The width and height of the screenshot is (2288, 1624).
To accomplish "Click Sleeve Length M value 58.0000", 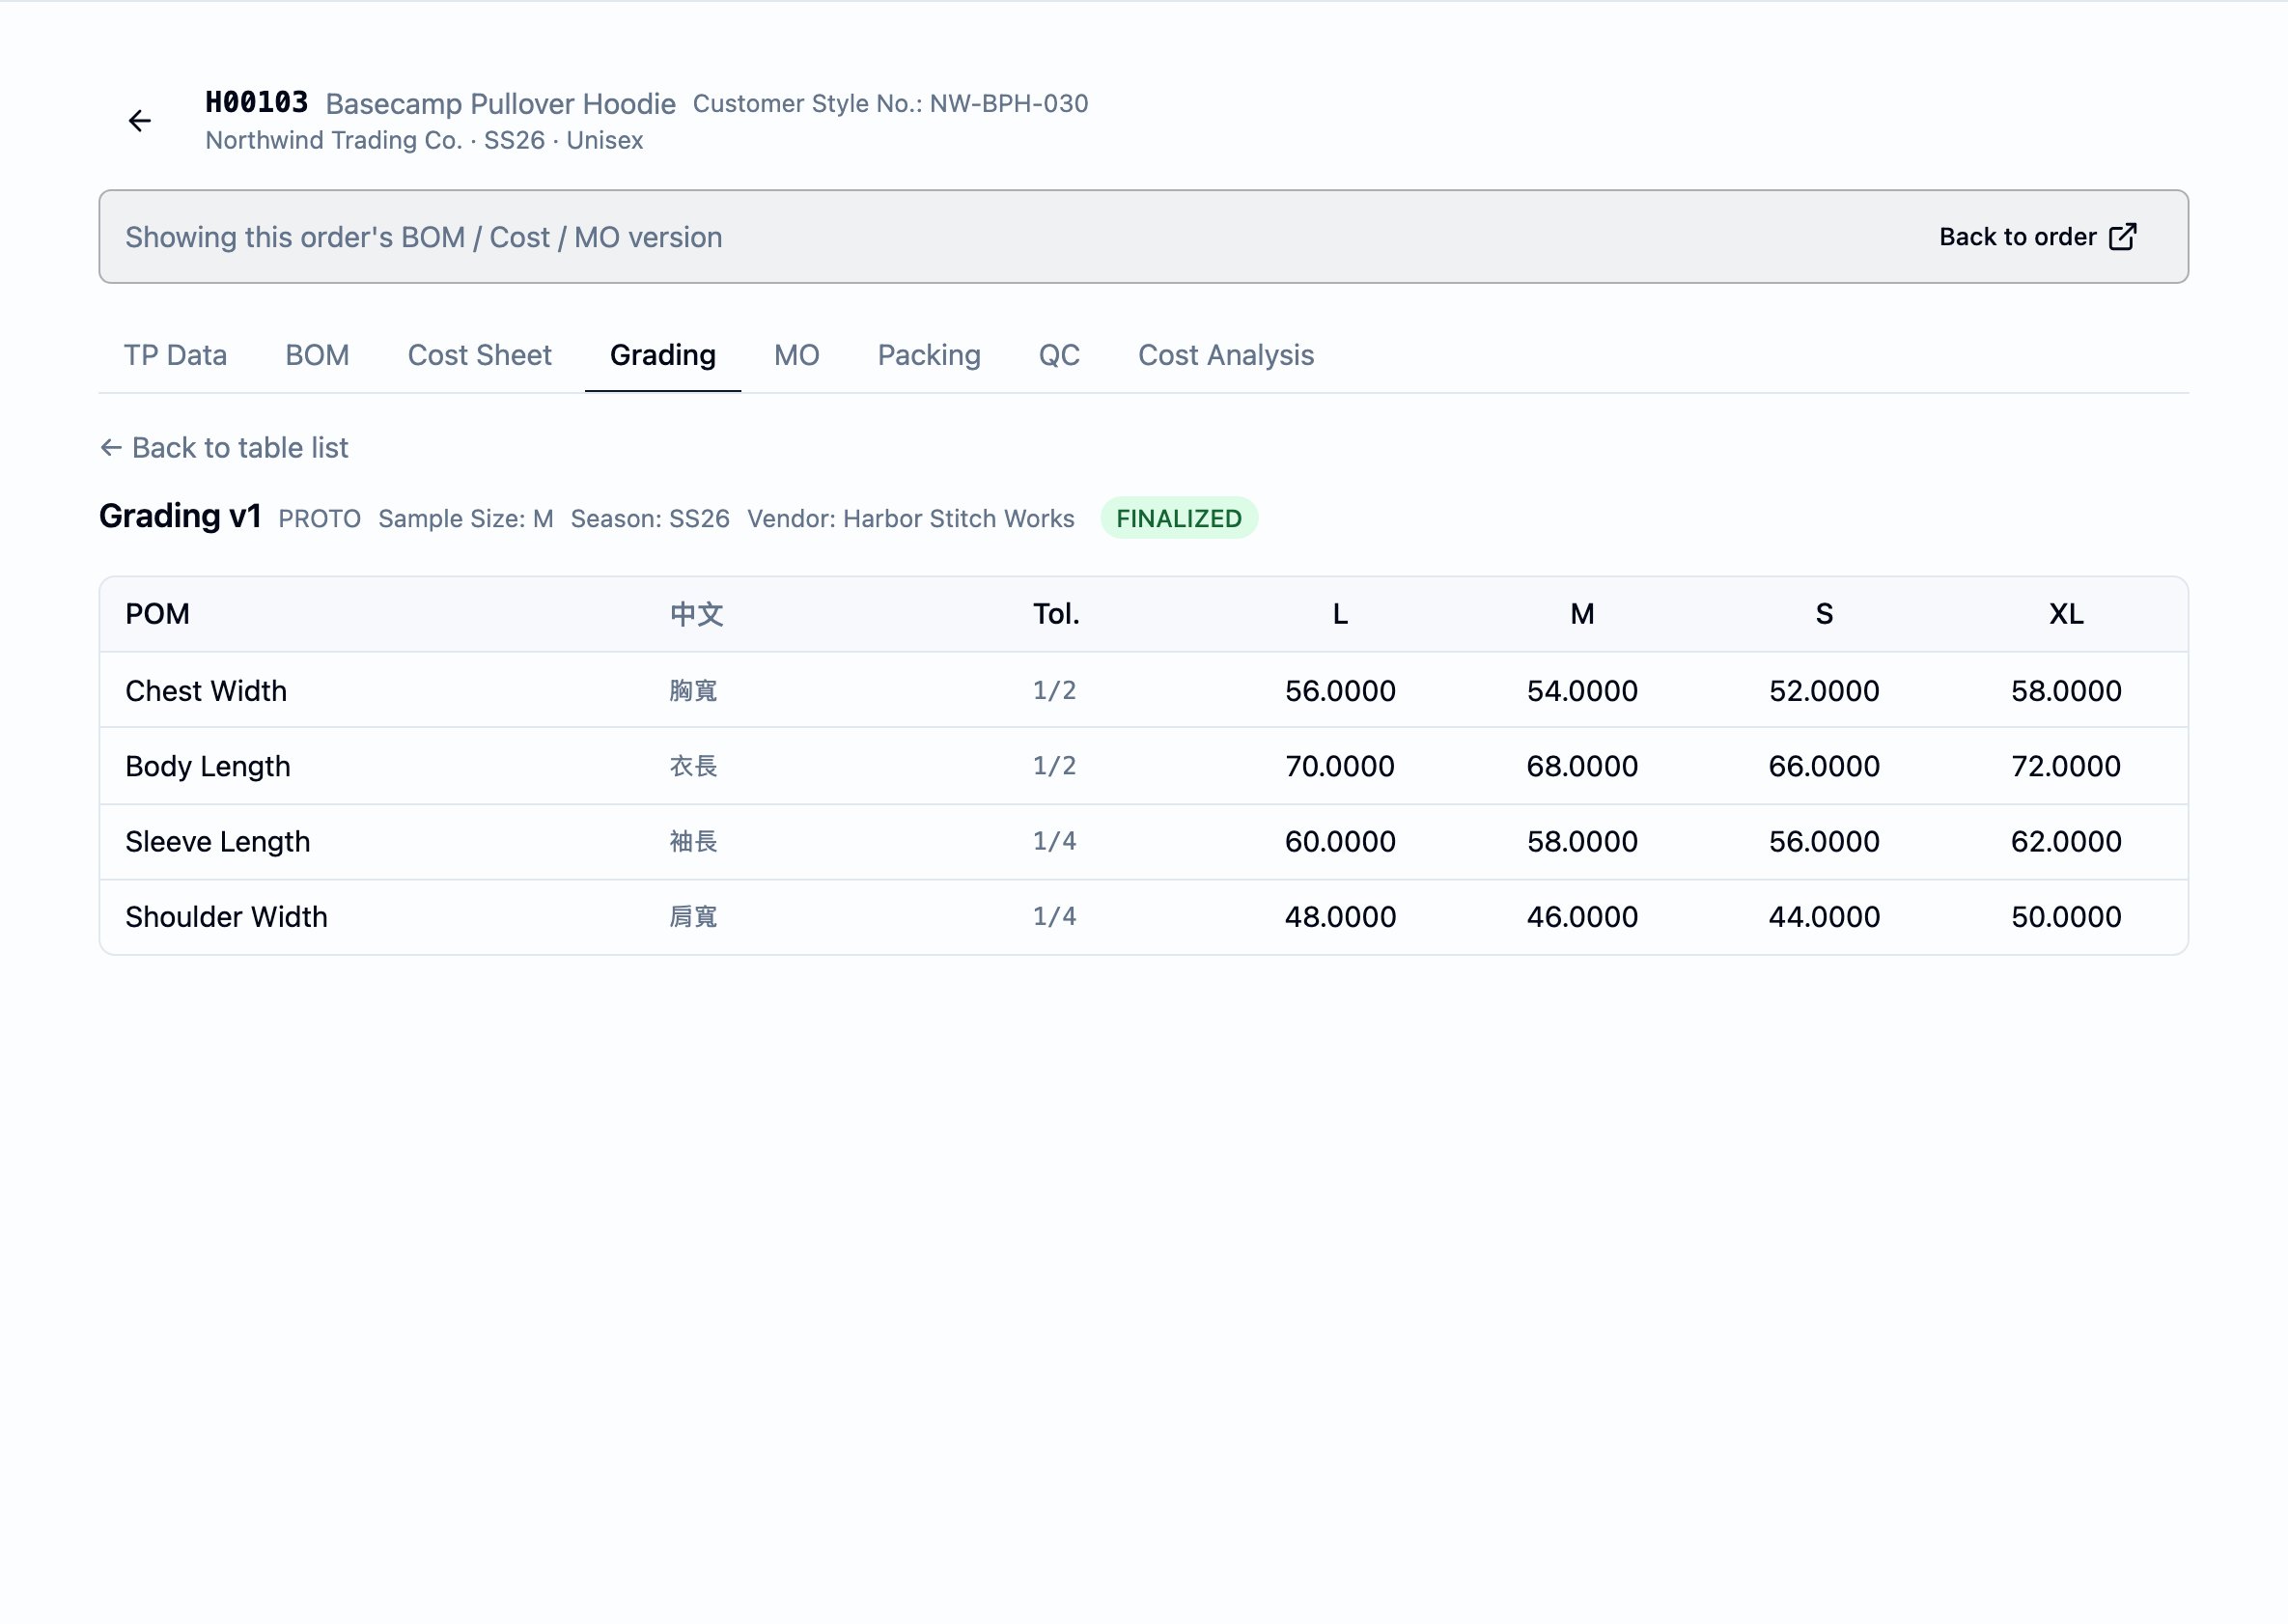I will click(x=1582, y=841).
